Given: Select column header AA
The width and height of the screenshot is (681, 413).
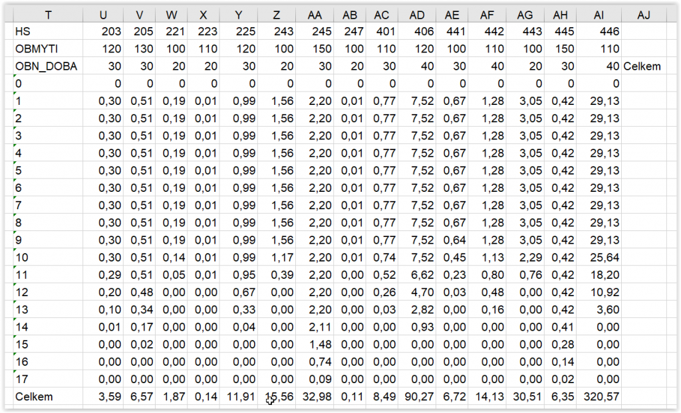Looking at the screenshot, I should click(315, 15).
